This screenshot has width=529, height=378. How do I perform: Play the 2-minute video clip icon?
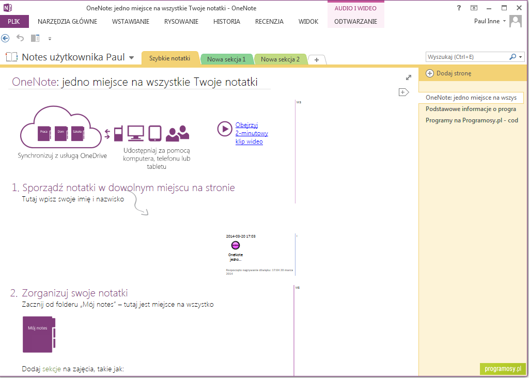pos(224,129)
